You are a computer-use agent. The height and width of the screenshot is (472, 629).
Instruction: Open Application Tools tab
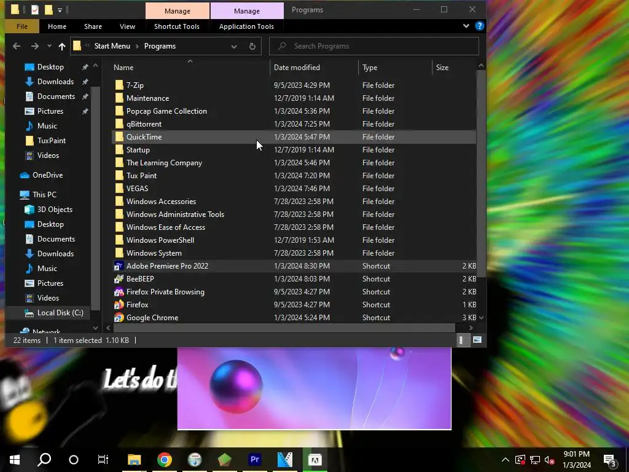[246, 26]
